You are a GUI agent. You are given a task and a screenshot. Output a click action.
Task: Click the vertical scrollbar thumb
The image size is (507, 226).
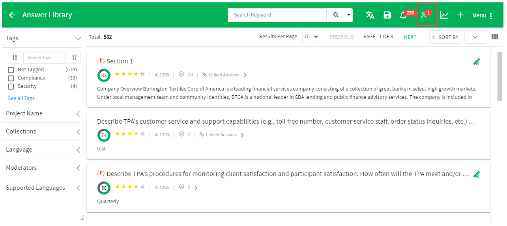tap(500, 76)
